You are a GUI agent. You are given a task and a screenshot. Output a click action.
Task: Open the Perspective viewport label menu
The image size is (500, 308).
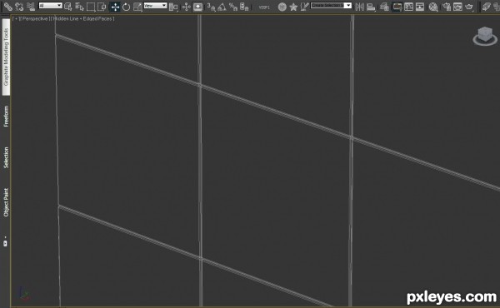click(x=35, y=19)
